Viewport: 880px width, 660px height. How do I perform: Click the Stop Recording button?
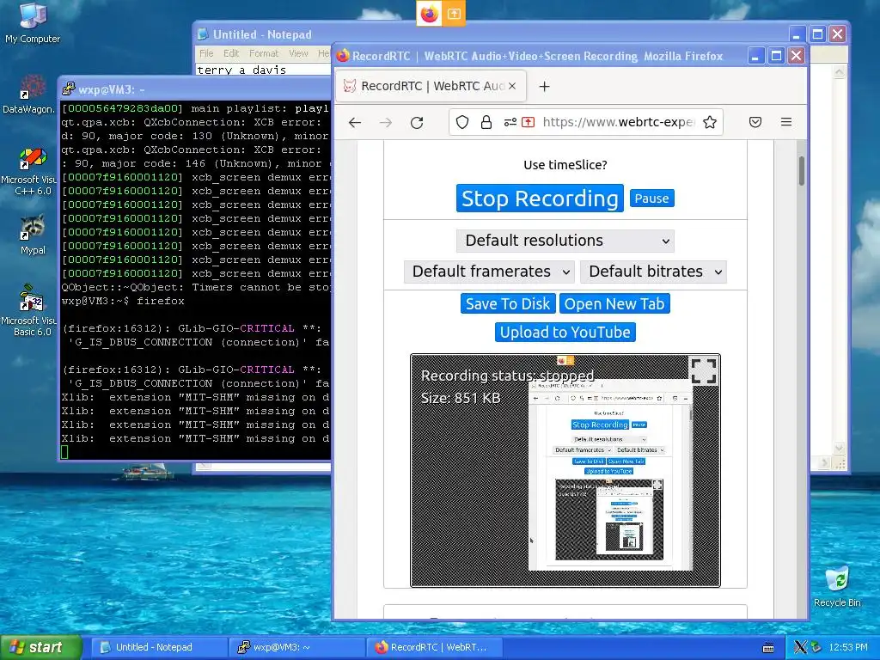pyautogui.click(x=540, y=199)
